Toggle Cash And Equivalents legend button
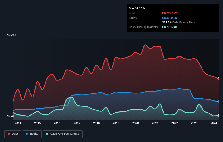This screenshot has width=223, height=142. (x=62, y=134)
